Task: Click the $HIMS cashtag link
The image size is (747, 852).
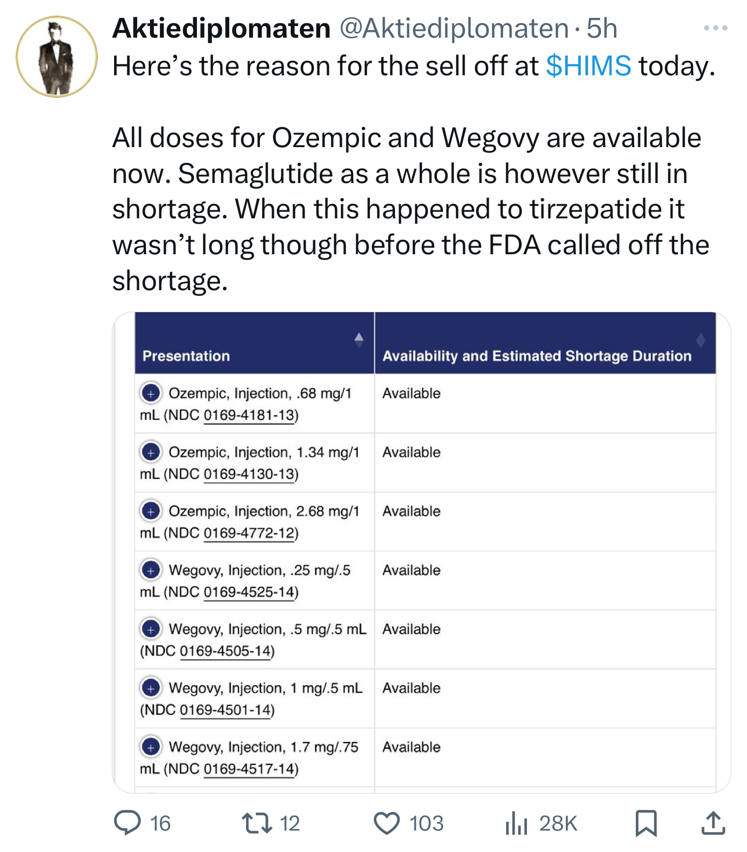Action: [x=588, y=66]
